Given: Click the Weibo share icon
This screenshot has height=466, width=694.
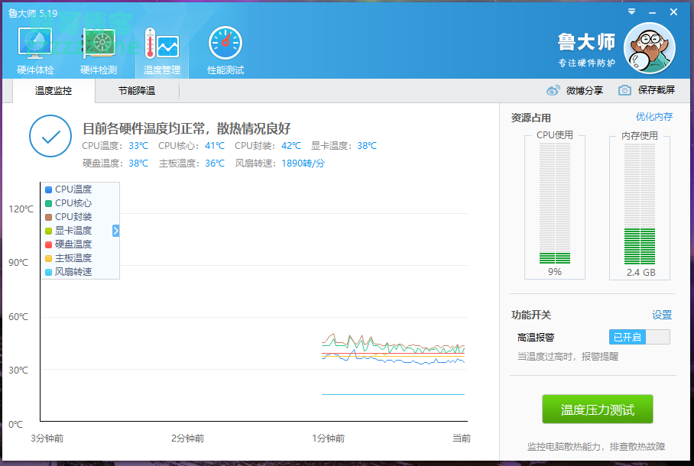Looking at the screenshot, I should click(553, 90).
